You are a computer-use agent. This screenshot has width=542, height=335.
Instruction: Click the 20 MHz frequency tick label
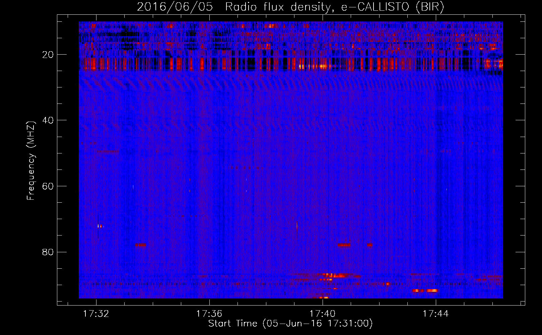[48, 55]
